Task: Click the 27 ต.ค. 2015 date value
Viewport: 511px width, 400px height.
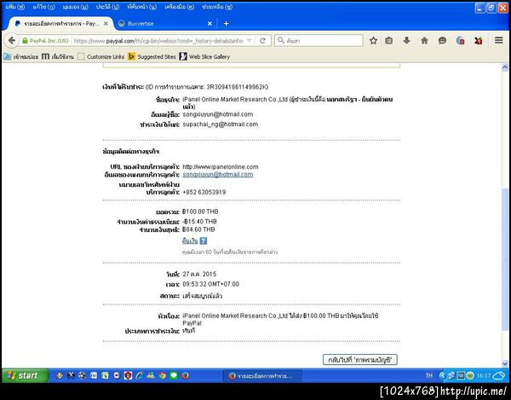Action: tap(199, 274)
